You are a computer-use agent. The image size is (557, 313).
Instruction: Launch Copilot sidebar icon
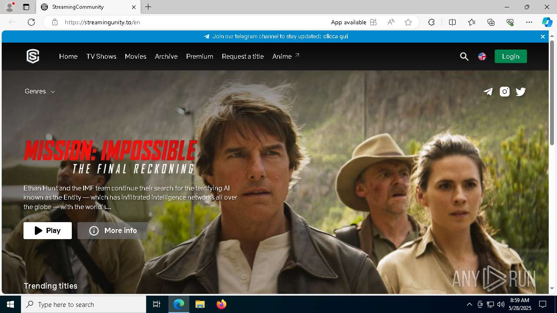point(547,22)
